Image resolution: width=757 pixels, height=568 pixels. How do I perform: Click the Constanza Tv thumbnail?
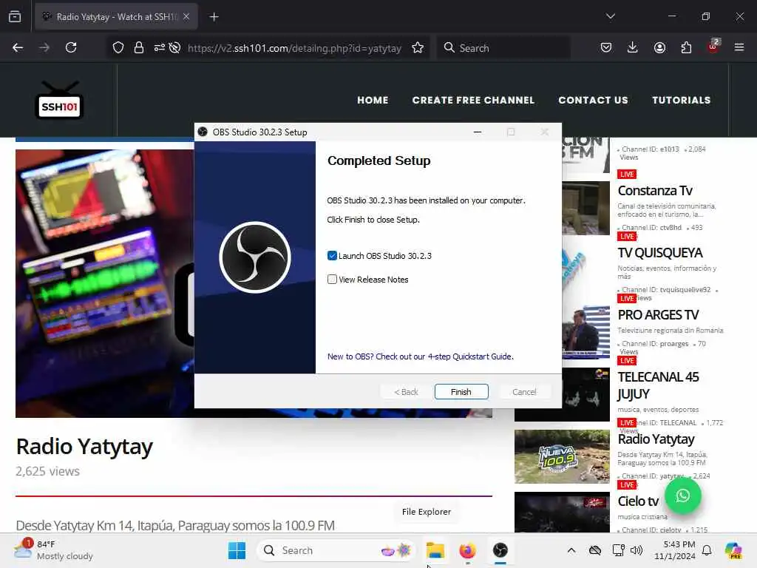click(x=585, y=208)
